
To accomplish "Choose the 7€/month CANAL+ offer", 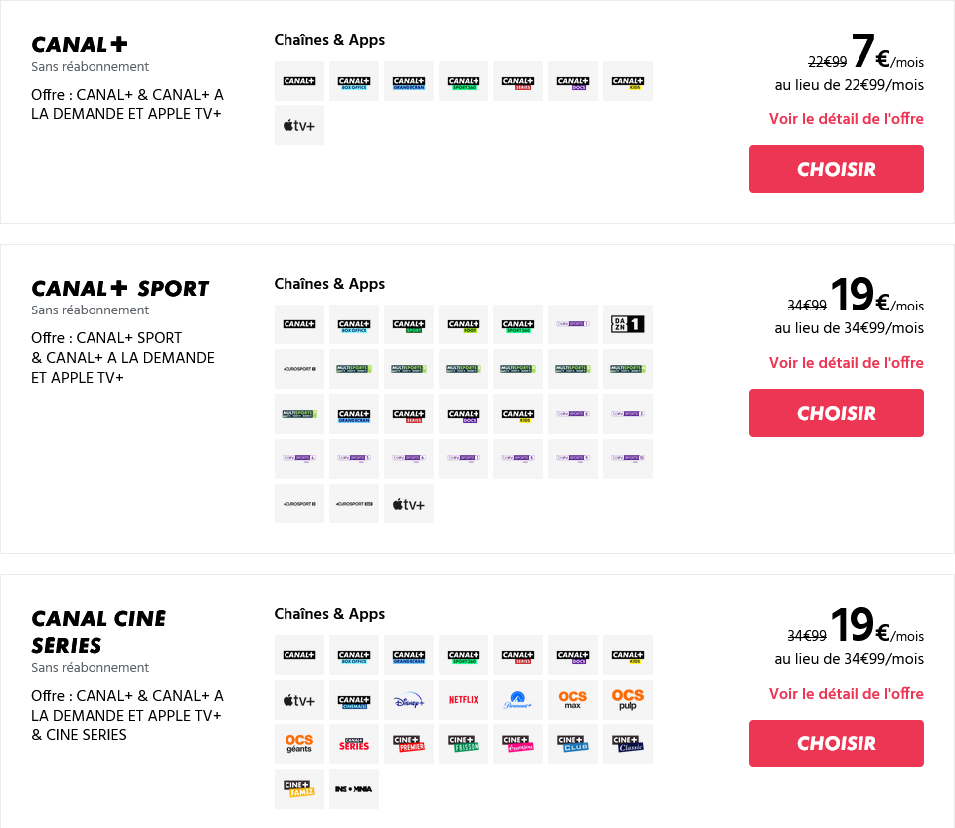I will (836, 169).
